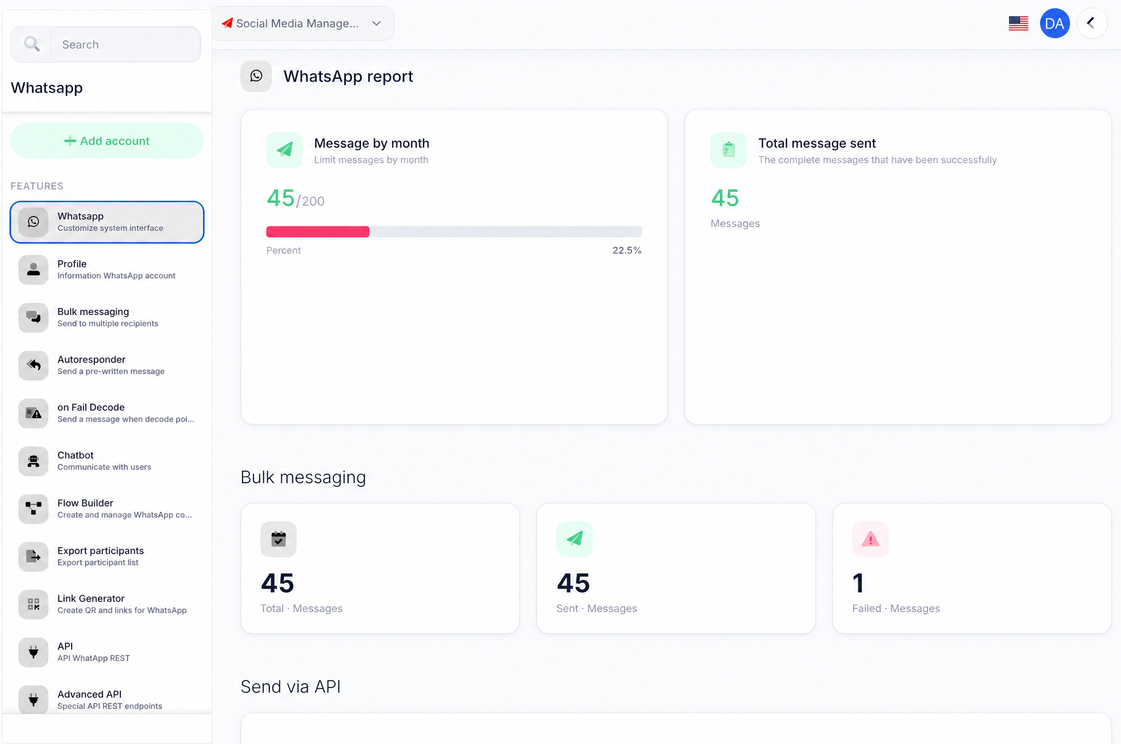Image resolution: width=1121 pixels, height=744 pixels.
Task: Select Autoresponder in the features list
Action: pyautogui.click(x=107, y=365)
